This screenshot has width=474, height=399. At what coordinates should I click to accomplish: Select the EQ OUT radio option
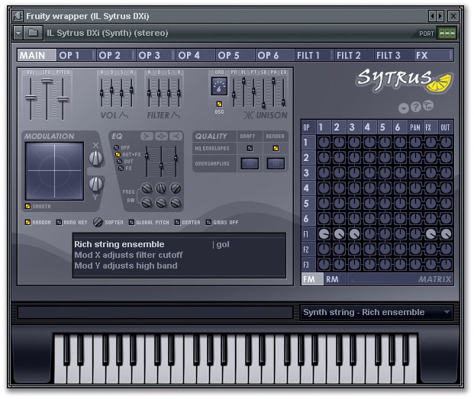point(119,161)
